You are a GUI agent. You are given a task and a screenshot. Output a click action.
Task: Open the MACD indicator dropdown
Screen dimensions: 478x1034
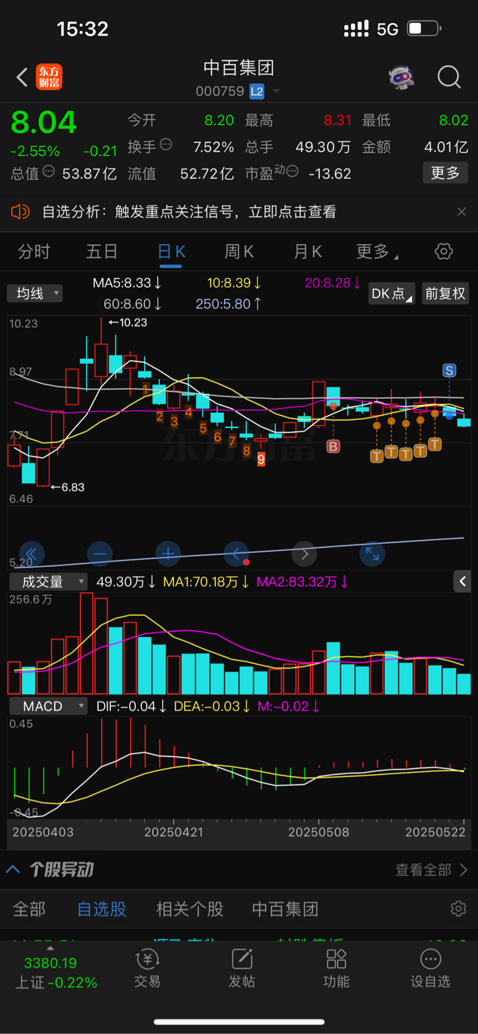pos(48,706)
